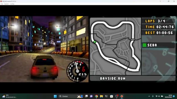
Task: Restore down the melonDS window
Action: coord(168,1)
